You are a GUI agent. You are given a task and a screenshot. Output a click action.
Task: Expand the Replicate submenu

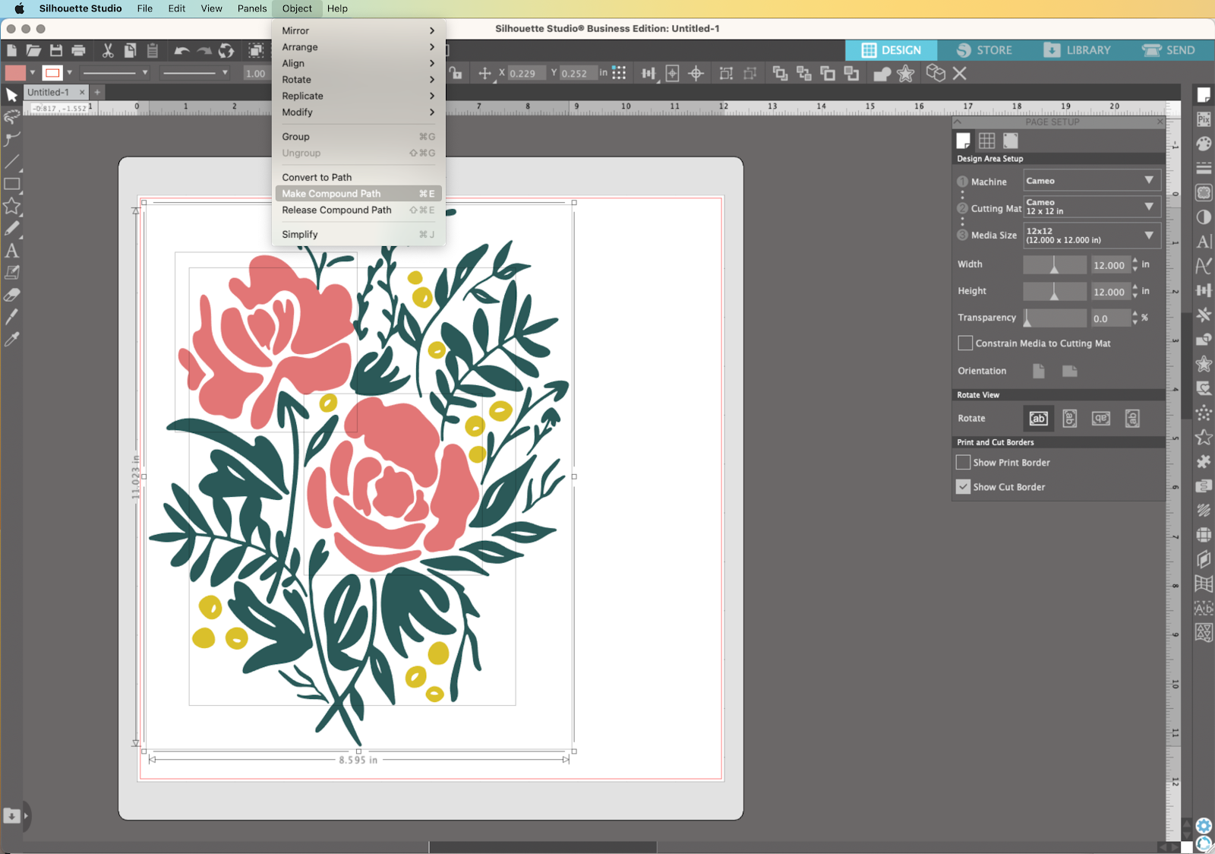358,96
